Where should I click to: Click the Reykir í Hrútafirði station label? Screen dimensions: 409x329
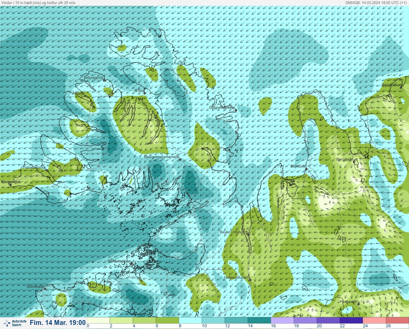point(234,232)
